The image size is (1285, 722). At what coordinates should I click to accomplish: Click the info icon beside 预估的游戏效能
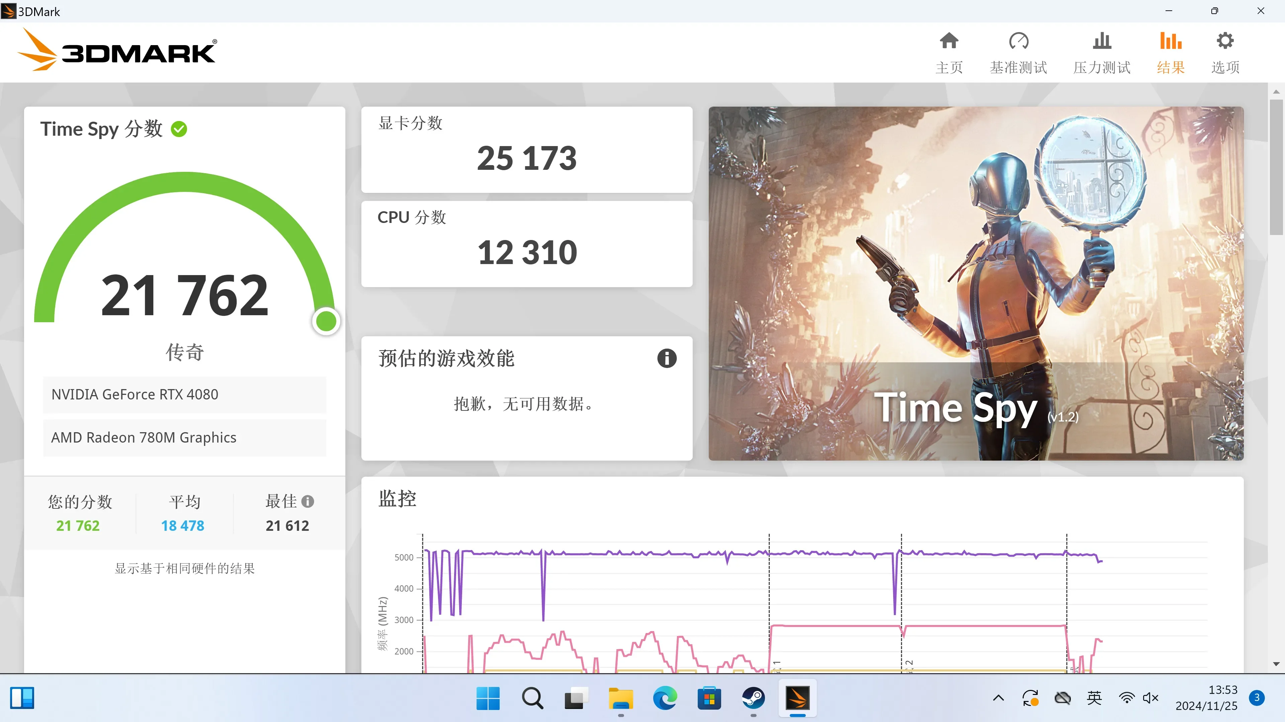pyautogui.click(x=667, y=358)
